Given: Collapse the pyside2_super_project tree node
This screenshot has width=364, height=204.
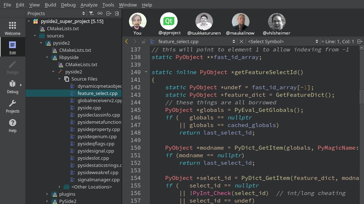Looking at the screenshot, I should tap(29, 21).
